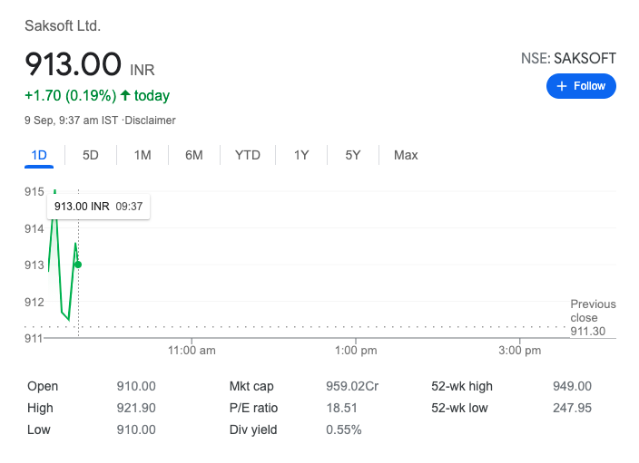639x463 pixels.
Task: Open the 5Y chart range tab
Action: (353, 155)
